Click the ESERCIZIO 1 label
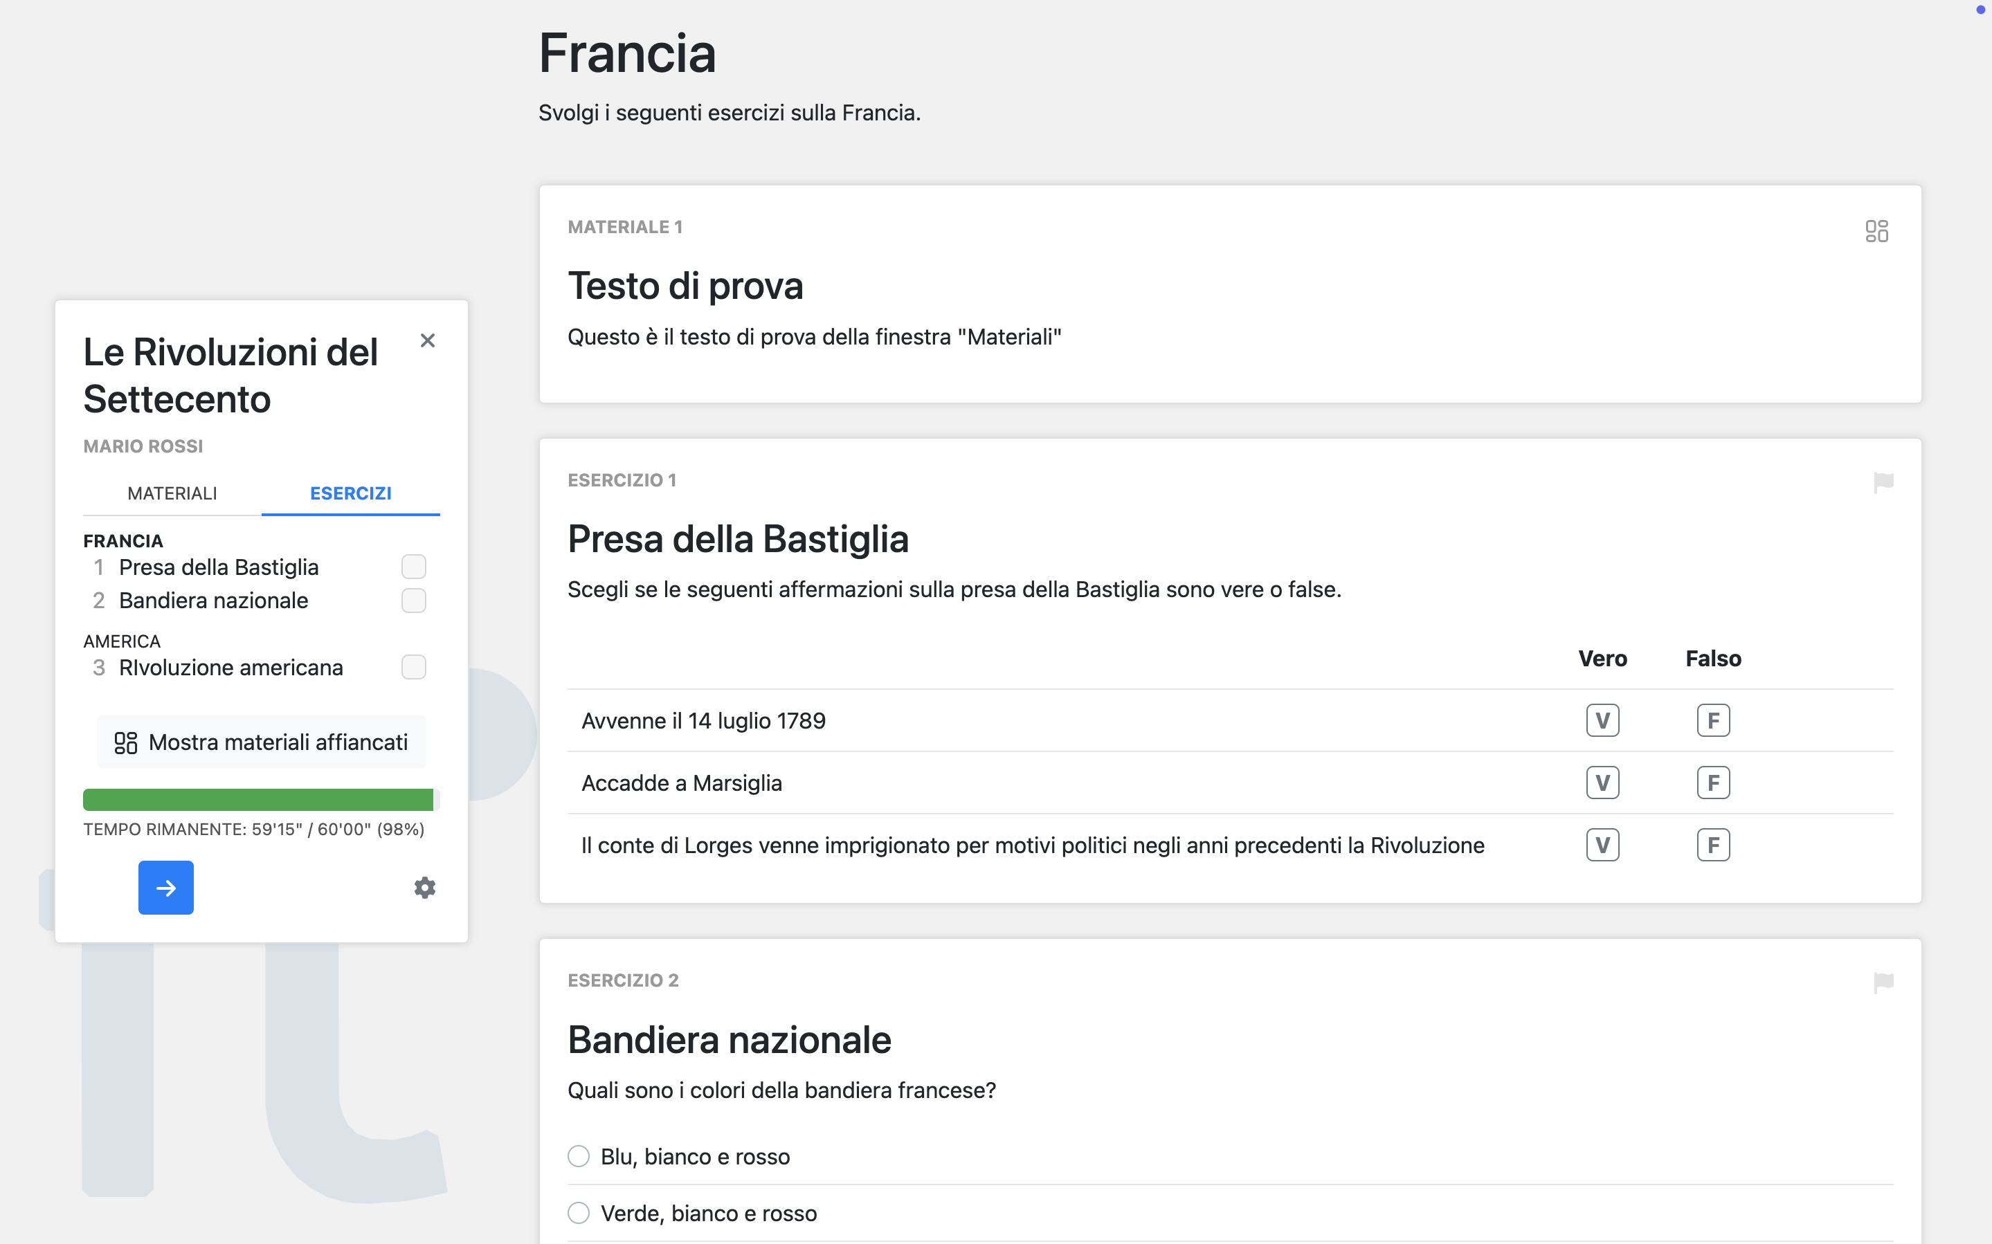 622,480
